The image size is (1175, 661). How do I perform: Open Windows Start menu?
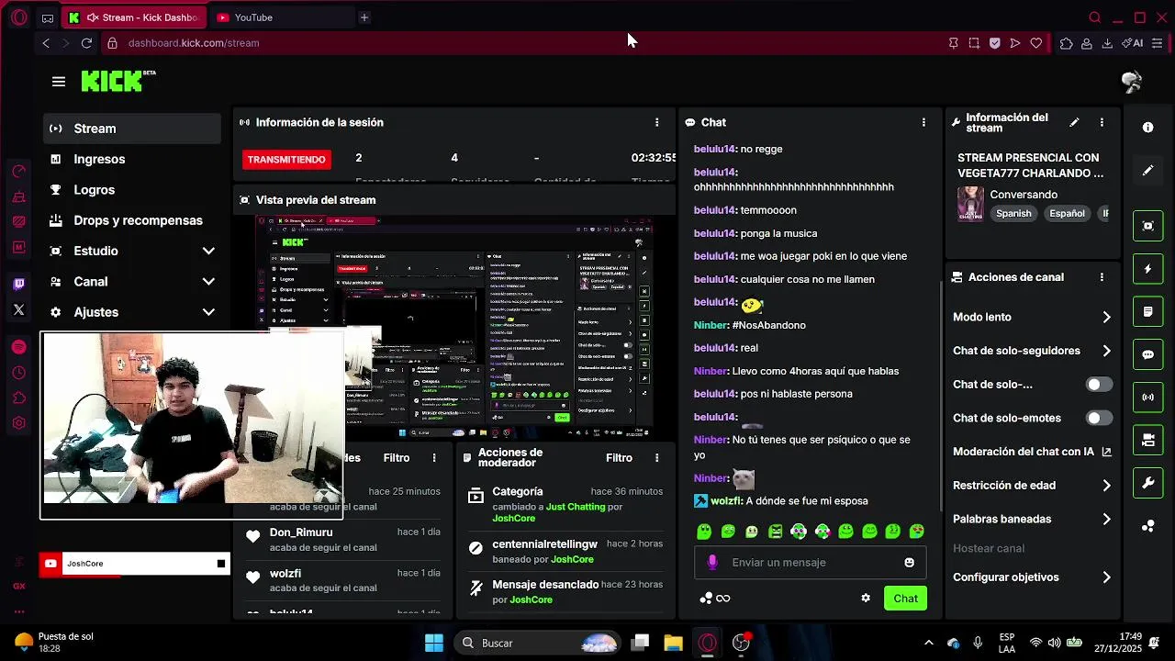tap(434, 643)
